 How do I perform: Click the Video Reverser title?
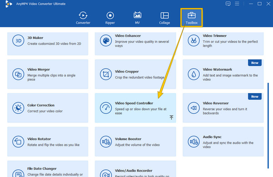216,103
